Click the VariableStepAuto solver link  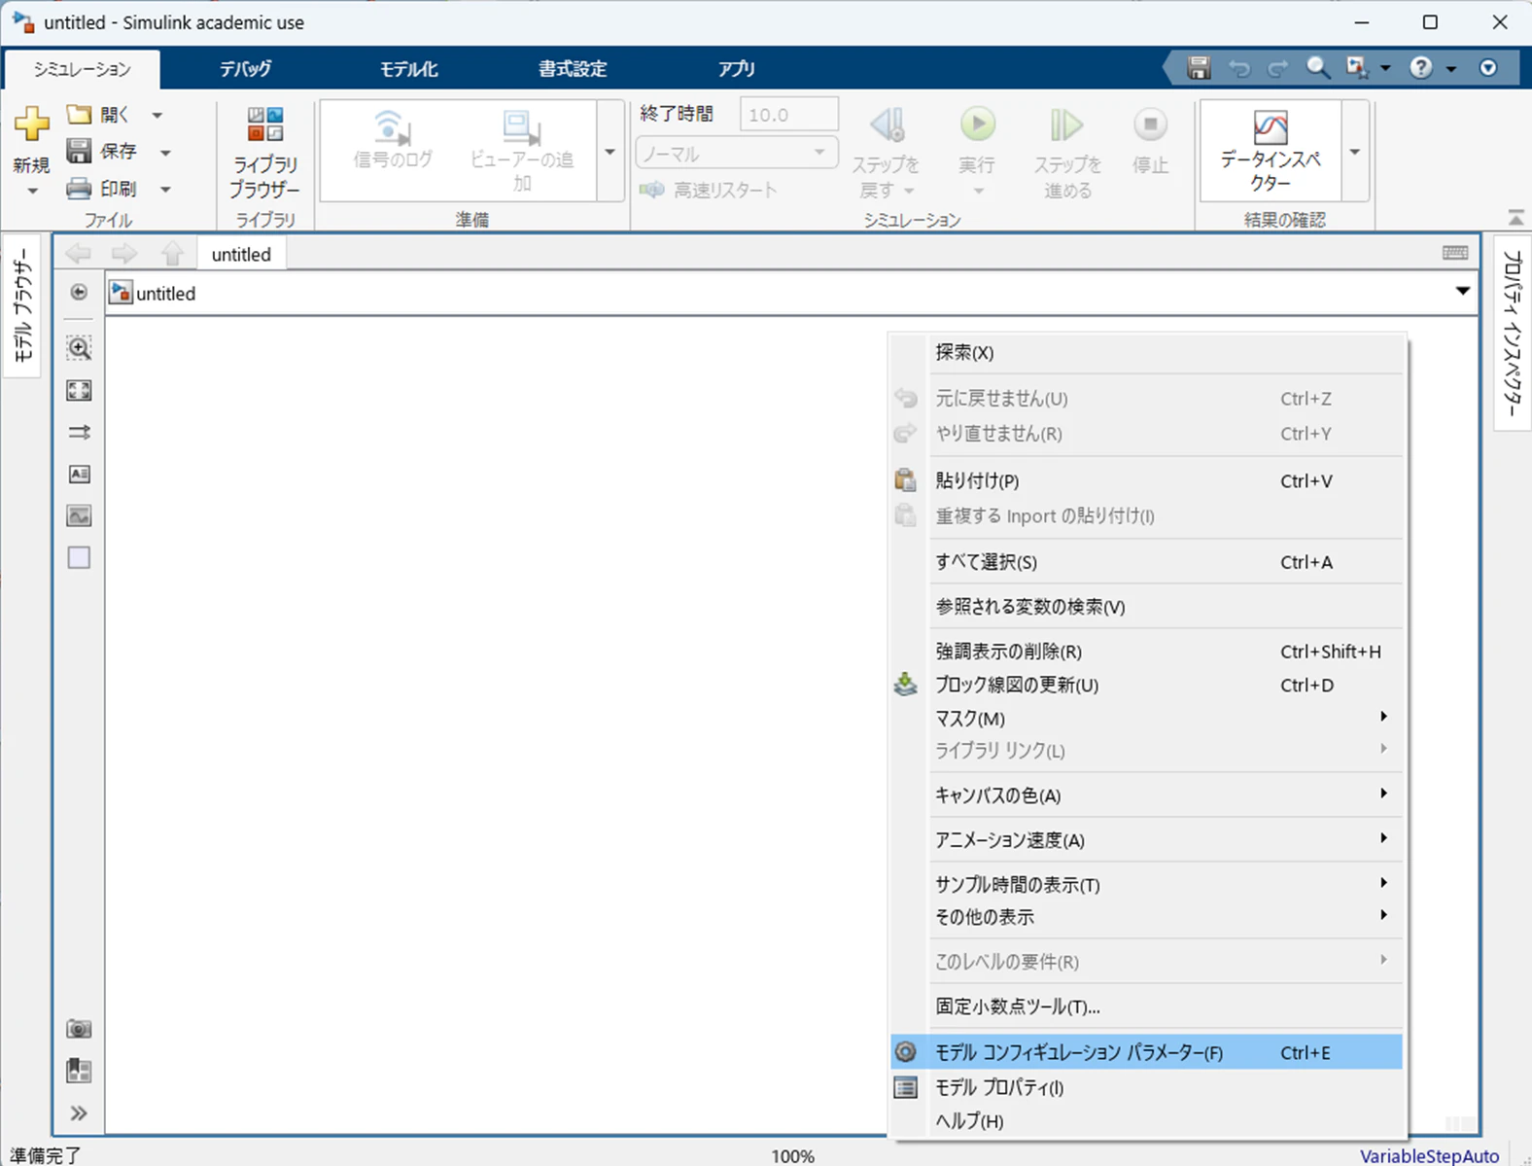1429,1155
